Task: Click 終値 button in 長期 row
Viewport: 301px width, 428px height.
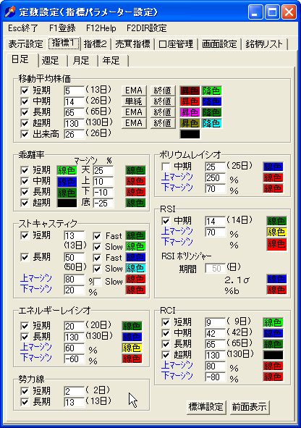Action: [163, 112]
